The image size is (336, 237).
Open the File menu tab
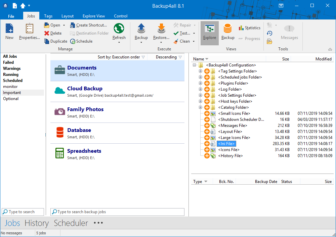tap(11, 16)
